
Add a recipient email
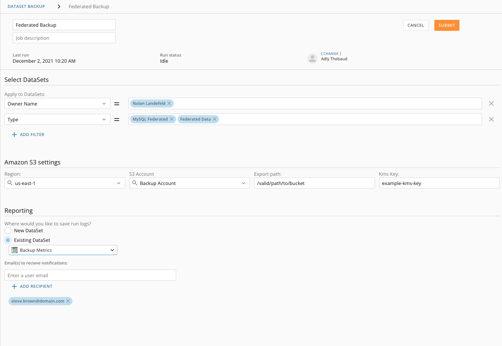[32, 286]
